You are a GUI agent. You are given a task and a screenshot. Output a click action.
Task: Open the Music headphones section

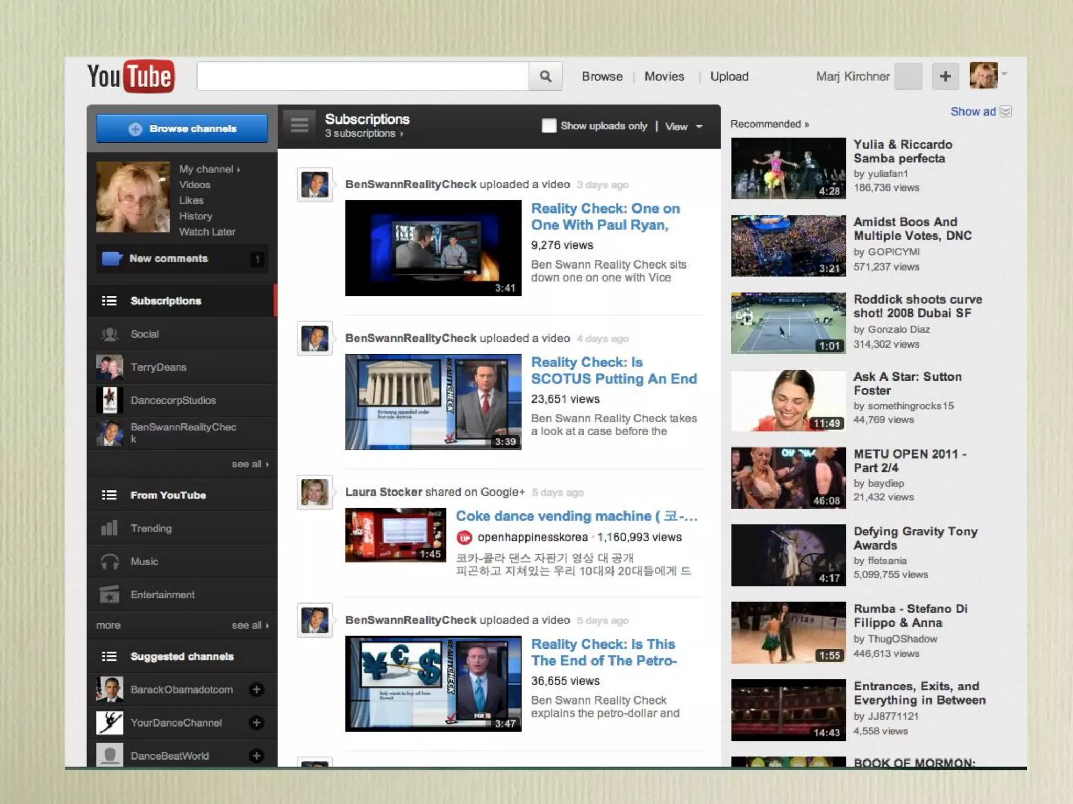click(x=144, y=561)
